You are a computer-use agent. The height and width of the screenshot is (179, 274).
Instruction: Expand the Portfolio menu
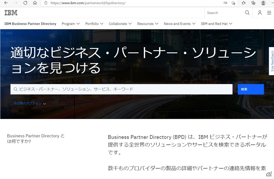coord(94,24)
